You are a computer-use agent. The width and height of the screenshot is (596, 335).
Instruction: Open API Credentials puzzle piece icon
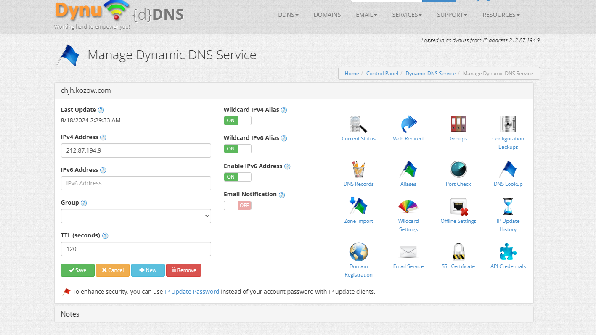click(508, 252)
